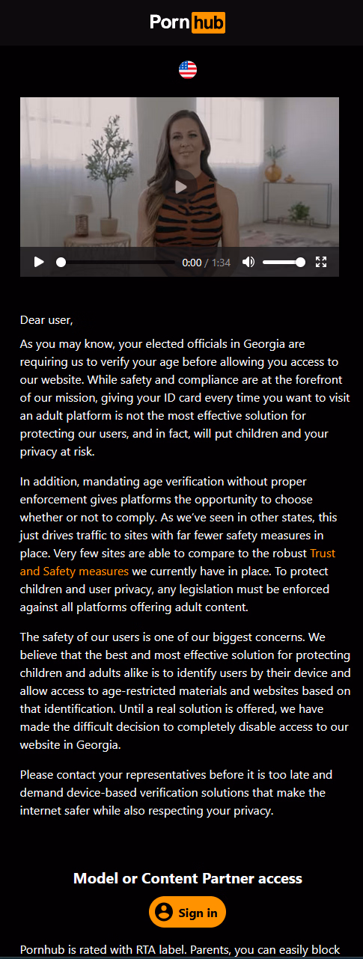Open the Trust and Safety measures link

click(x=177, y=562)
